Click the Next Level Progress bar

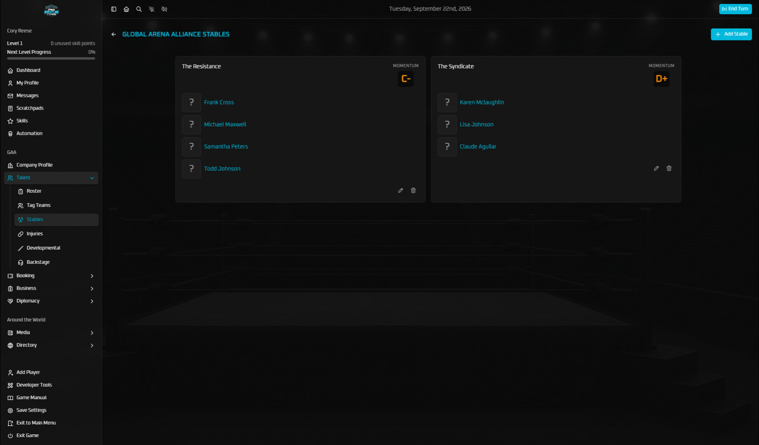pyautogui.click(x=51, y=59)
